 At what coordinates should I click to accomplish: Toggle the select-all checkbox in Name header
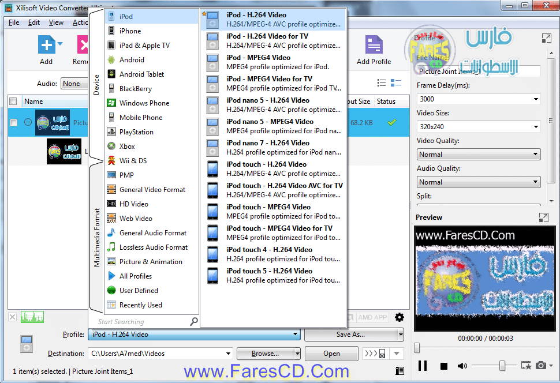click(13, 102)
